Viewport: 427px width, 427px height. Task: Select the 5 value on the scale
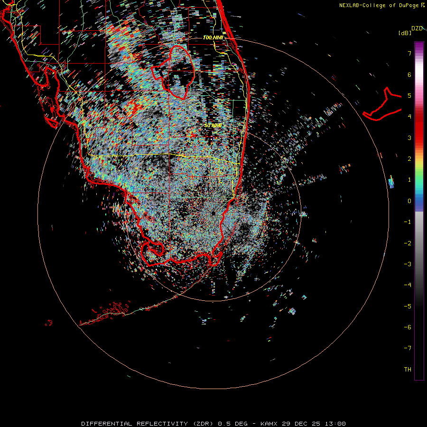click(409, 95)
